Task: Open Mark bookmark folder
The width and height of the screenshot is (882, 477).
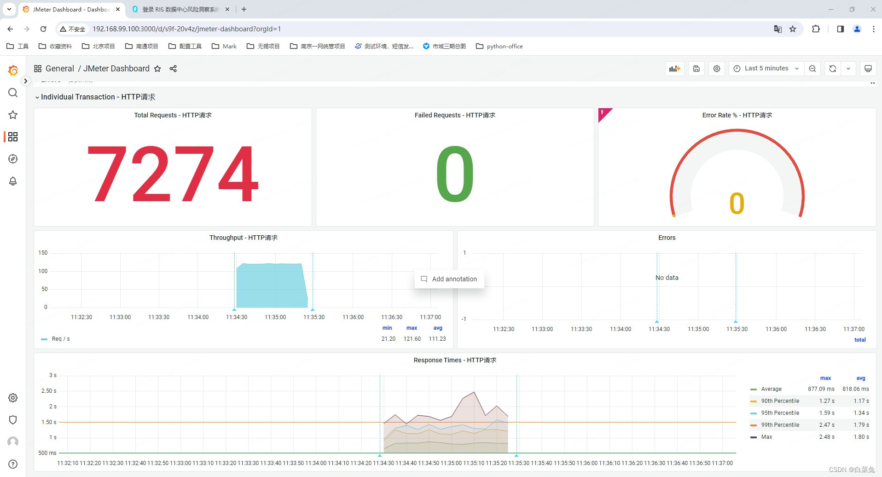Action: pos(224,46)
